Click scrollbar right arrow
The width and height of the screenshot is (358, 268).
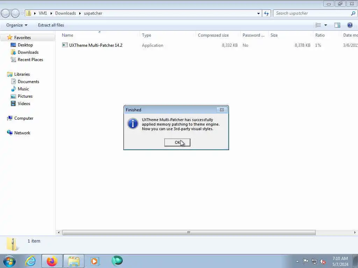[x=355, y=232]
